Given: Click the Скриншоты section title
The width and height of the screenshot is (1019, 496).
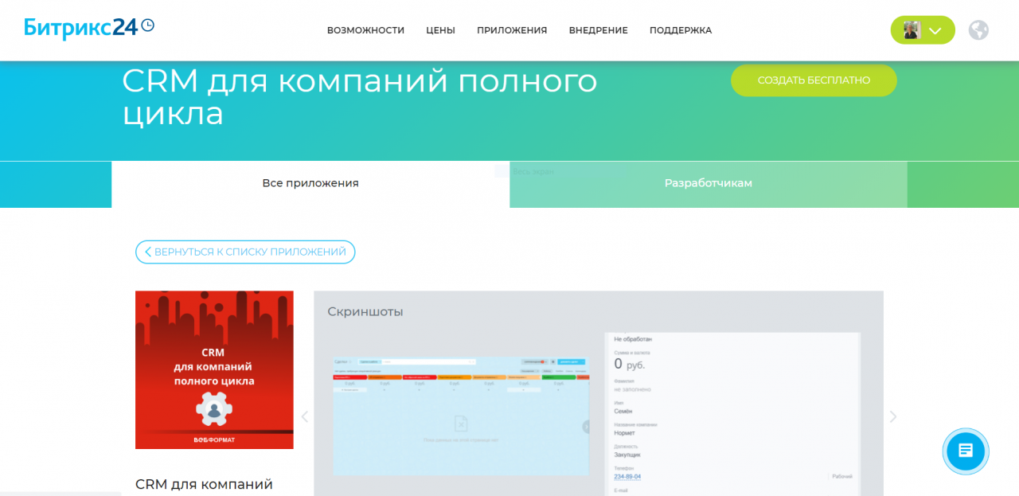Looking at the screenshot, I should coord(365,311).
